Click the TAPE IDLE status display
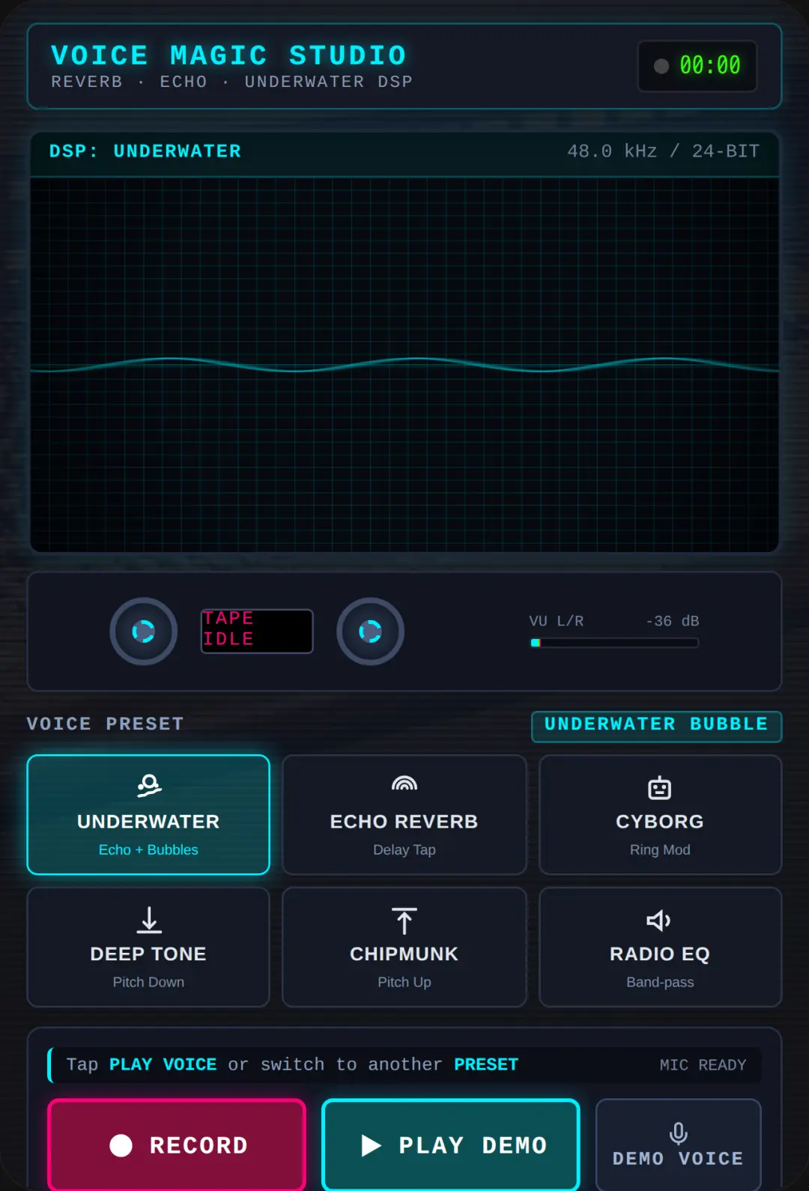Image resolution: width=809 pixels, height=1191 pixels. [257, 631]
